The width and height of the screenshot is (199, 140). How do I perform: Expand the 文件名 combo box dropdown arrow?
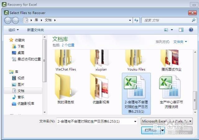click(135, 121)
